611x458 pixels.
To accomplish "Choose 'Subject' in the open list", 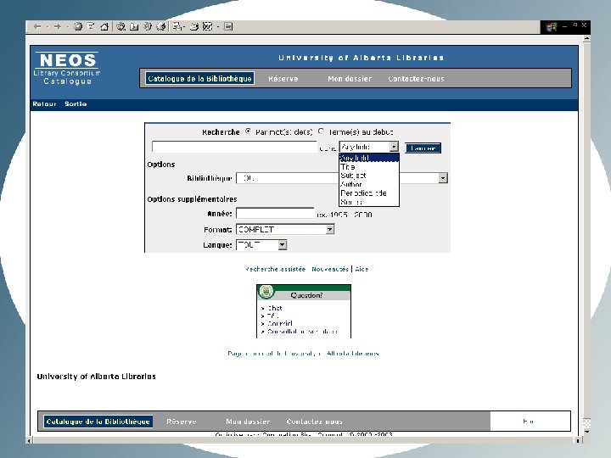I will pyautogui.click(x=369, y=176).
